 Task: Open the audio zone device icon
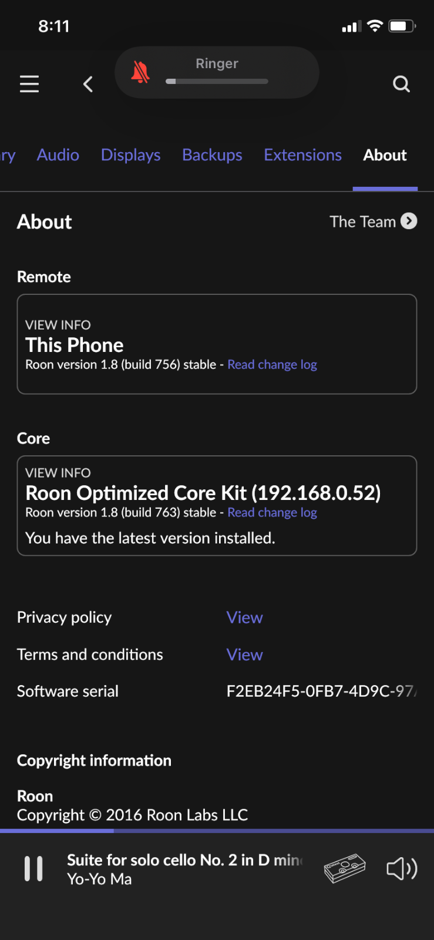pyautogui.click(x=345, y=868)
